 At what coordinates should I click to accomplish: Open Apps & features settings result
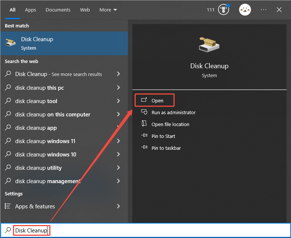pos(64,206)
